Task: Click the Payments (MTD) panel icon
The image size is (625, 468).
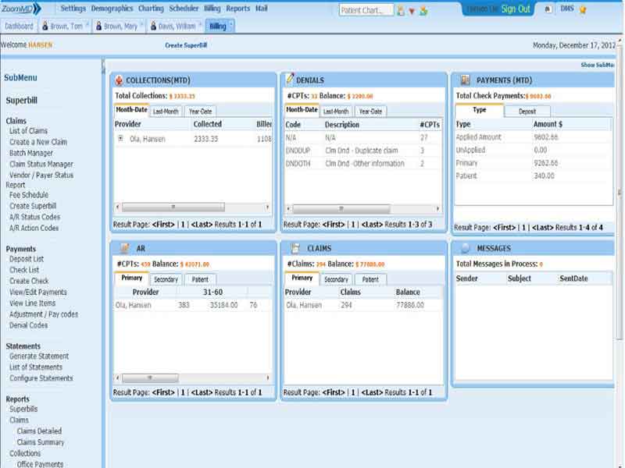Action: point(465,80)
